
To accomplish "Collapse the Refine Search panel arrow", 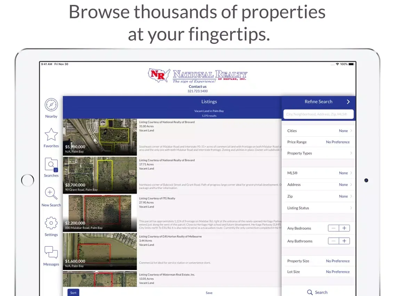I will [348, 102].
